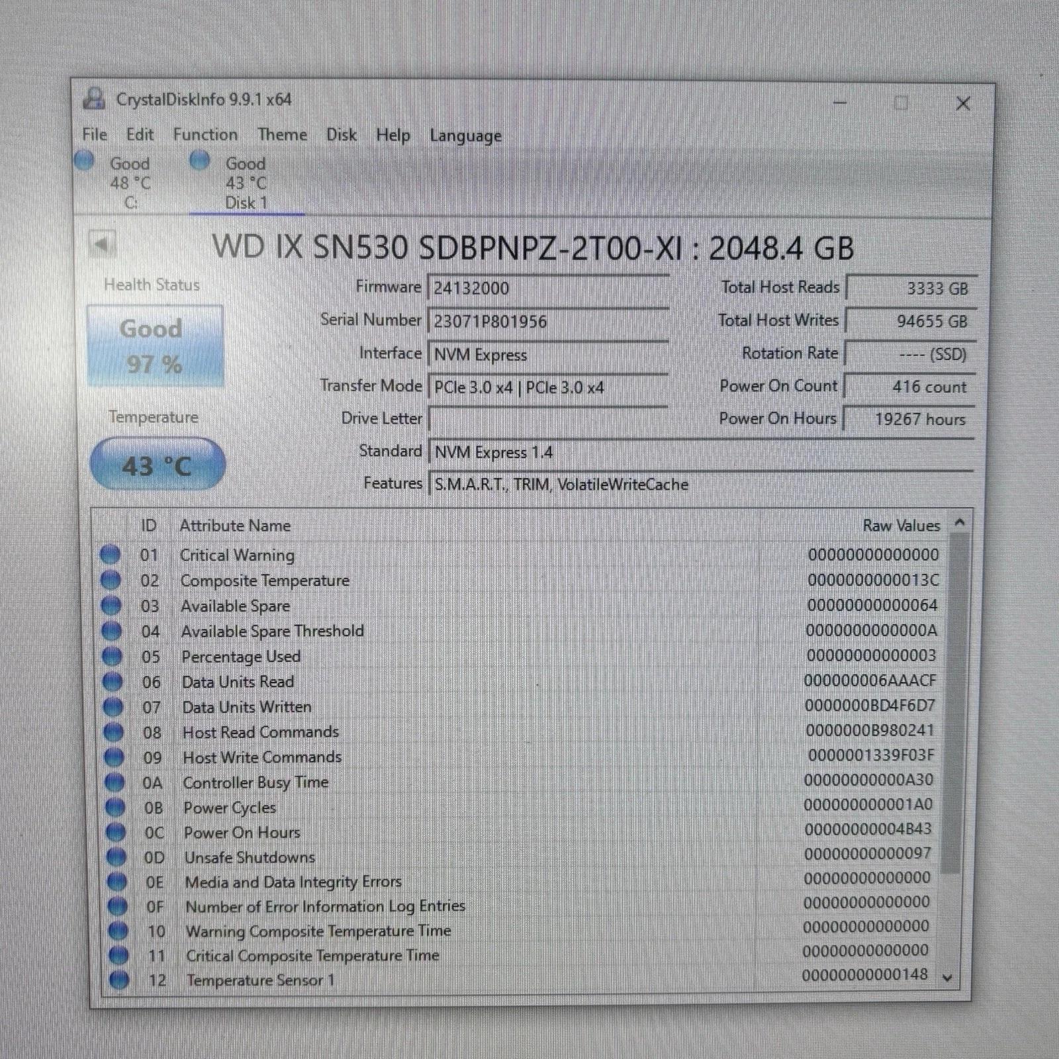Click status orb beside Warning Composite Temperature Time

[x=118, y=931]
